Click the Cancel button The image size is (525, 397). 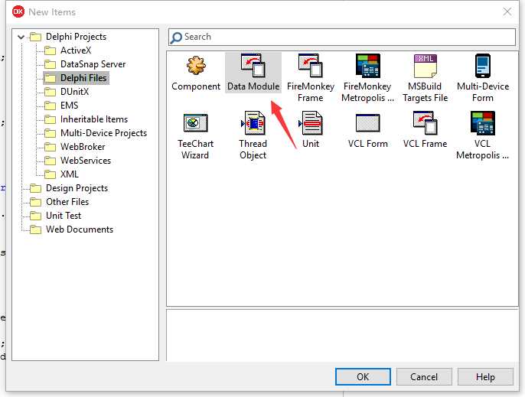tap(424, 377)
